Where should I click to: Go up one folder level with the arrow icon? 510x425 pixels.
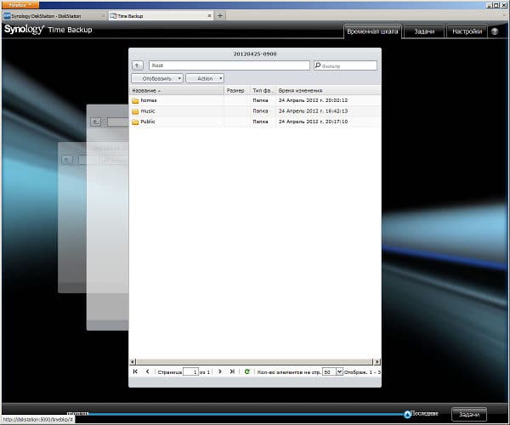(138, 65)
